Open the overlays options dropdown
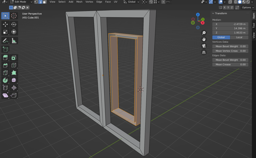 pyautogui.click(x=225, y=2)
